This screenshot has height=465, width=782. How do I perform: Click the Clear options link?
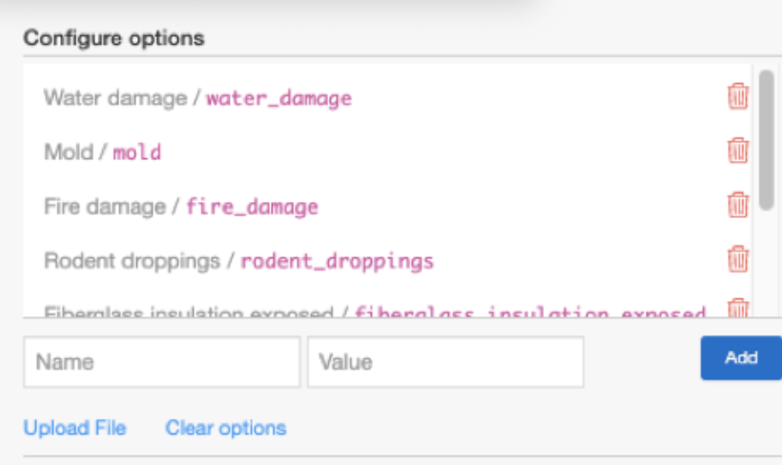coord(225,428)
